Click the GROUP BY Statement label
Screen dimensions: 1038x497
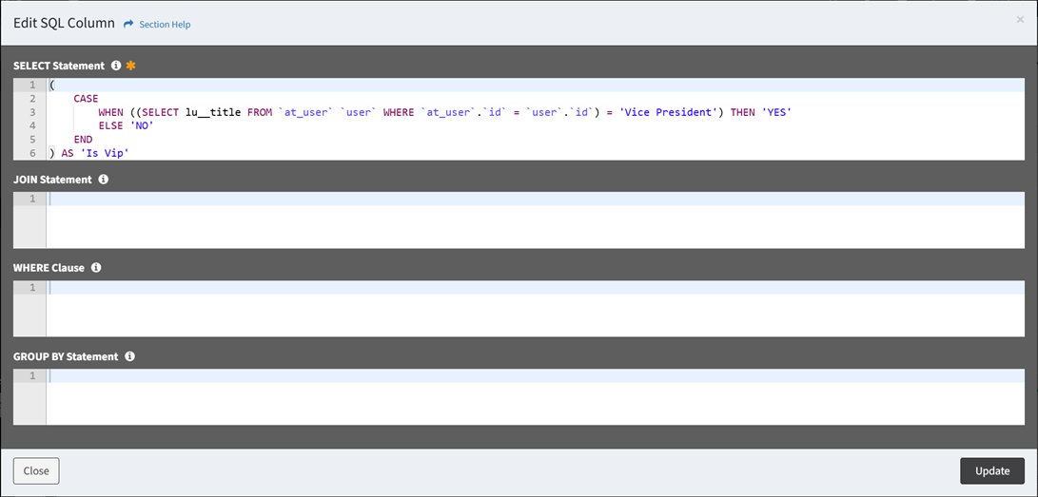tap(66, 356)
